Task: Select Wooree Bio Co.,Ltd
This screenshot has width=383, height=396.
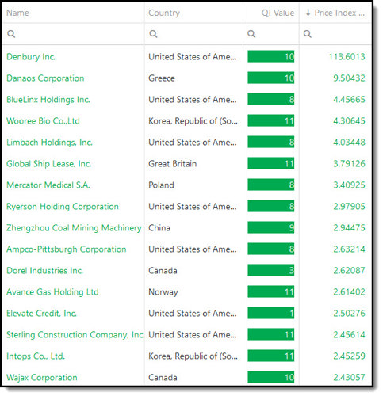Action: 43,121
